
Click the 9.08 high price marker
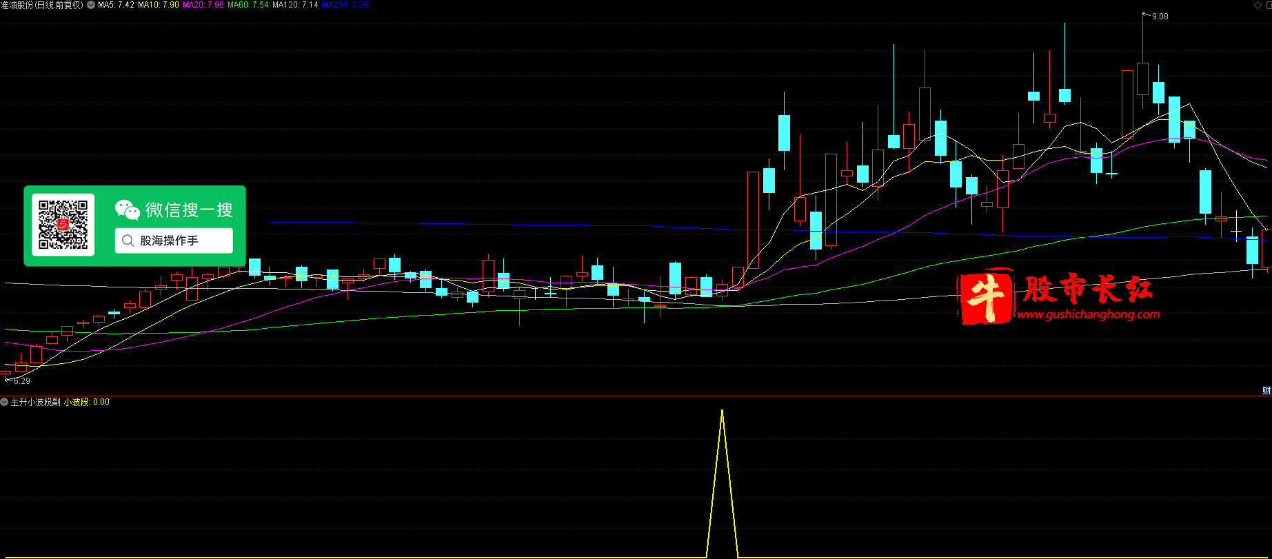pyautogui.click(x=1160, y=17)
